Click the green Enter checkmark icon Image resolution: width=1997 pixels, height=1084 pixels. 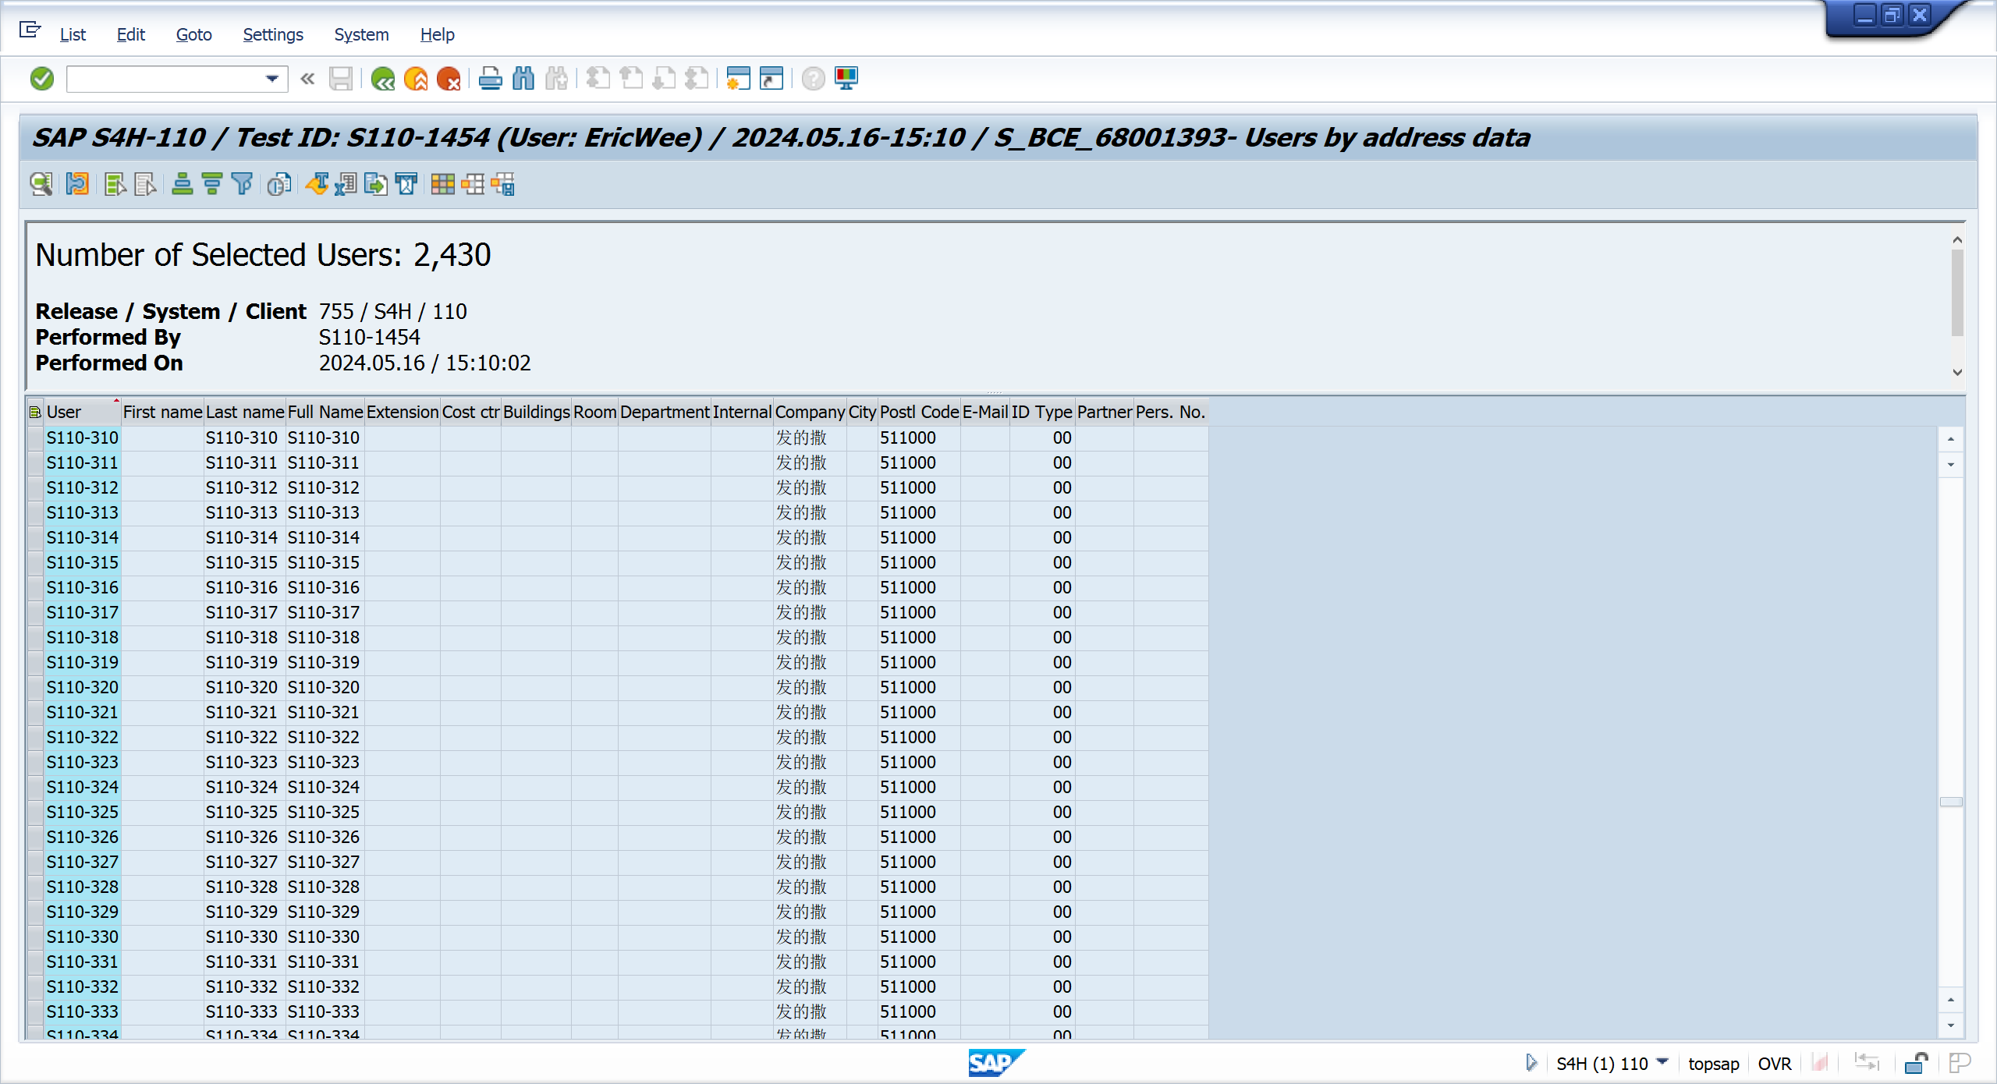[x=42, y=79]
